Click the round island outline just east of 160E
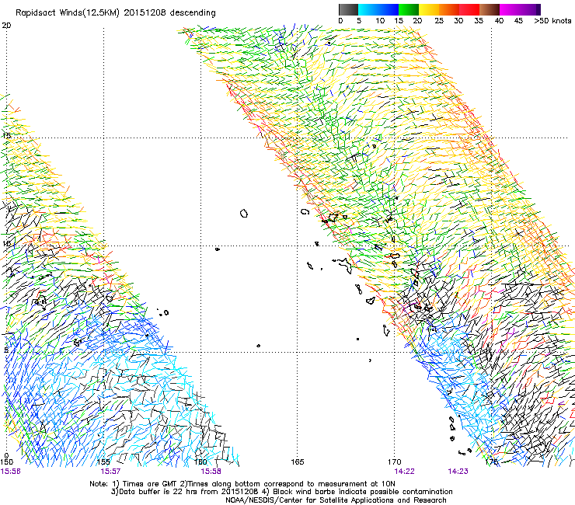This screenshot has width=575, height=505. coord(244,213)
